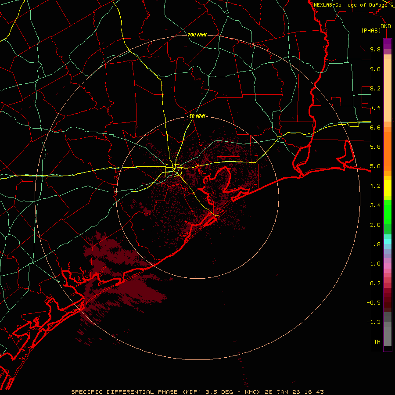Click the 8.2 legend value
This screenshot has width=395, height=395.
click(x=375, y=89)
